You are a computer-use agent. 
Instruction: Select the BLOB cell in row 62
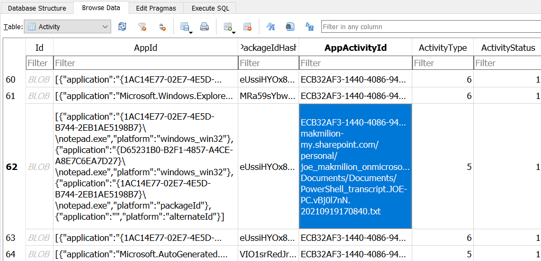click(39, 166)
